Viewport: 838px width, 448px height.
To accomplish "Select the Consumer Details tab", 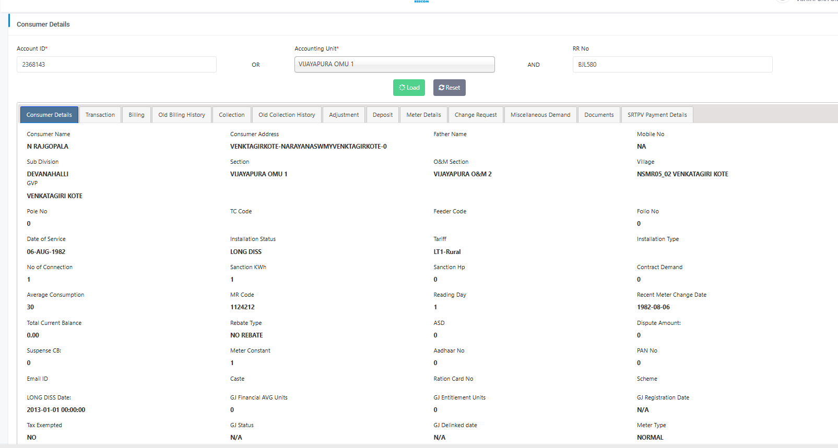I will tap(49, 115).
